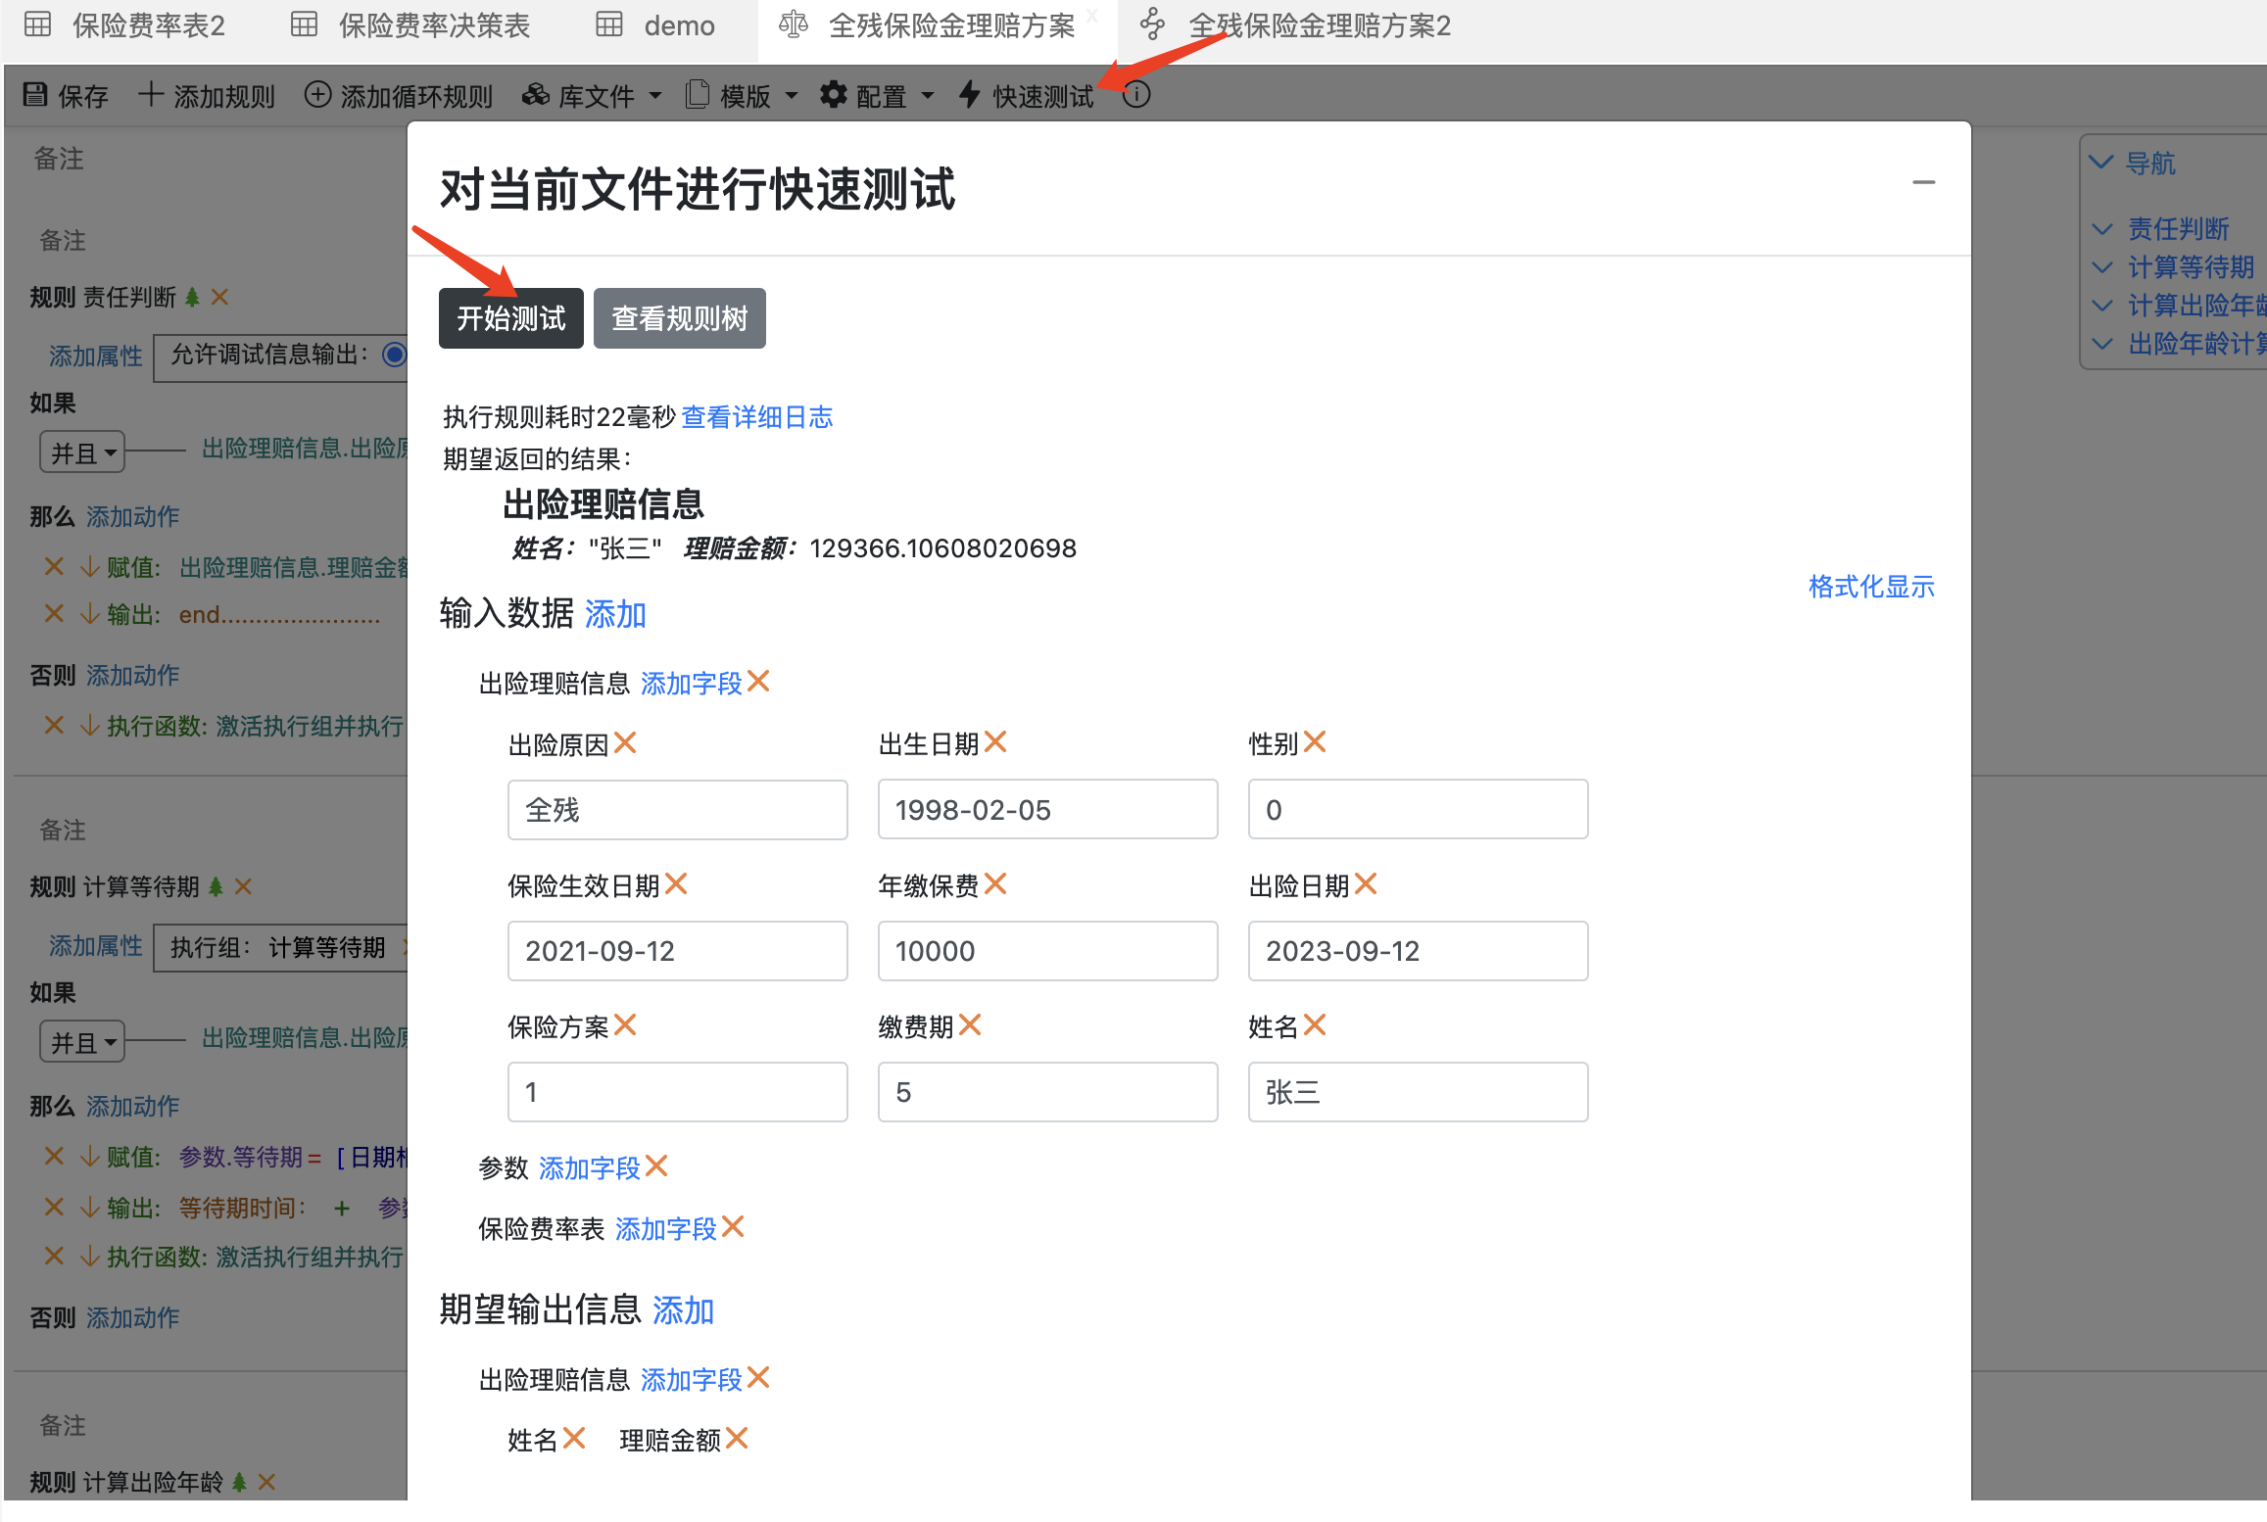Open the 查看详细日志 link
This screenshot has width=2267, height=1522.
click(756, 417)
